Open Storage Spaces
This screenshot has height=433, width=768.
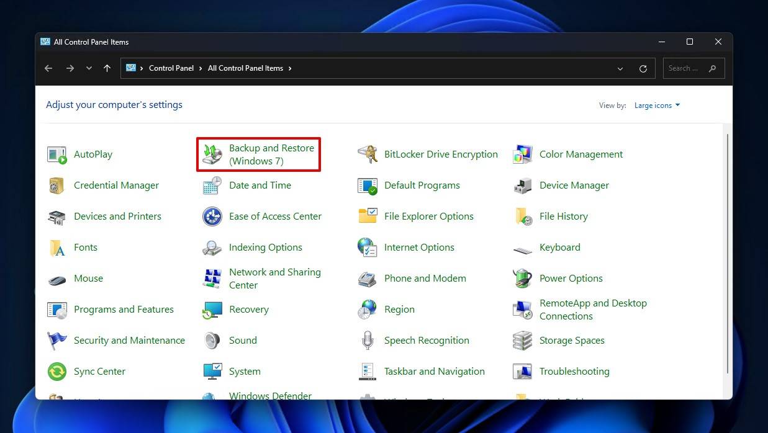coord(572,340)
